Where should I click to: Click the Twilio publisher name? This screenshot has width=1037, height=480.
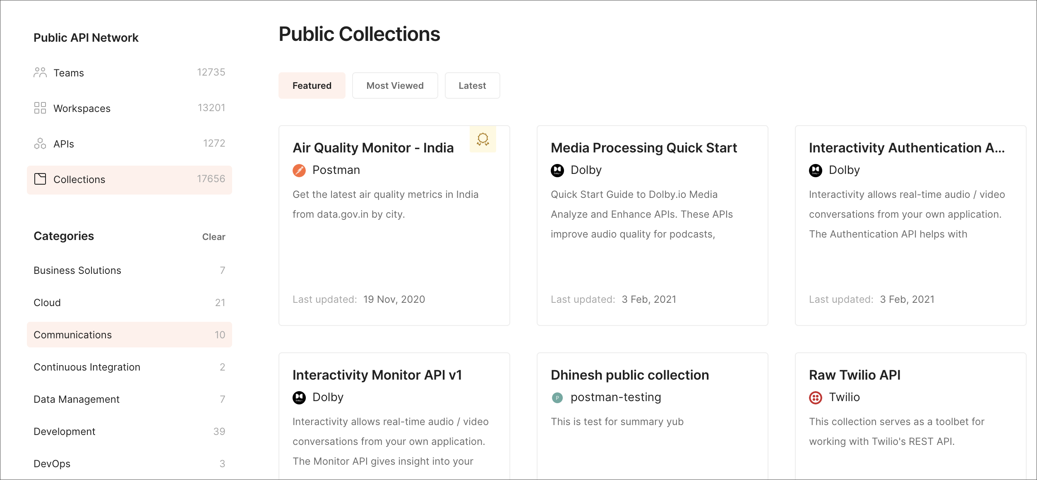(x=844, y=397)
